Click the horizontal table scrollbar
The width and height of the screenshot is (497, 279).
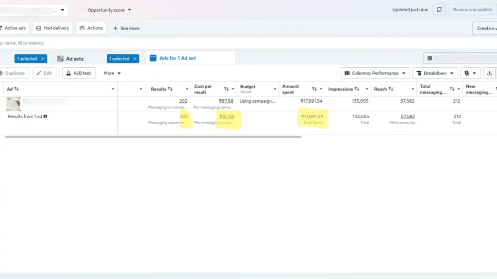(153, 137)
